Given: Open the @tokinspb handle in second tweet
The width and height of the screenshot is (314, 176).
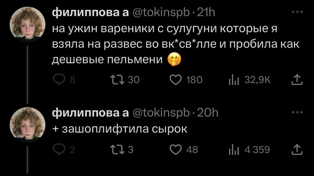Looking at the screenshot, I should coord(161,113).
